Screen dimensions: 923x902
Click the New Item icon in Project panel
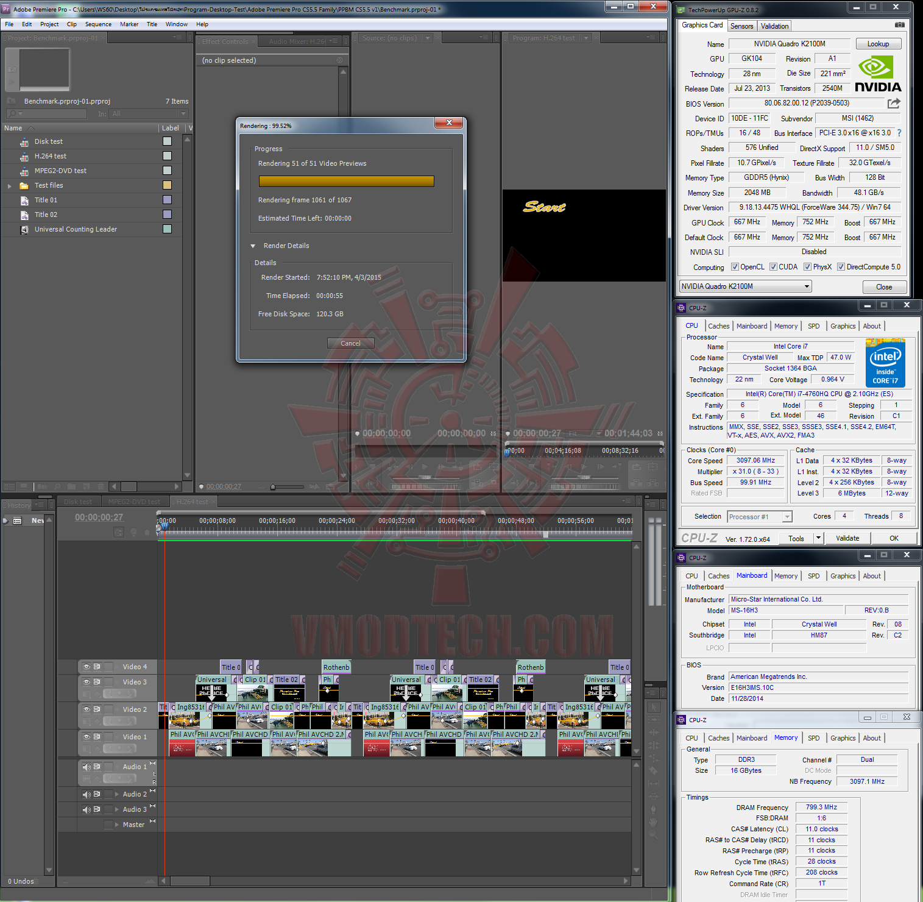coord(87,486)
